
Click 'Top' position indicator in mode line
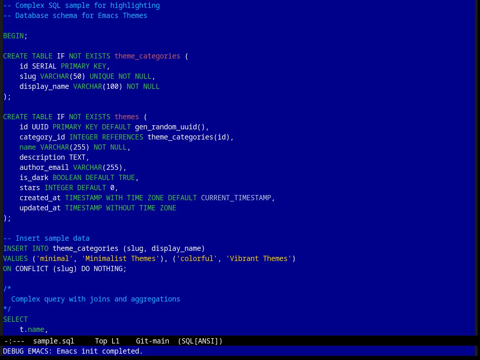[101, 341]
